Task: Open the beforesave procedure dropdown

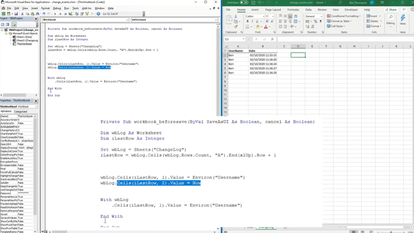Action: click(174, 19)
